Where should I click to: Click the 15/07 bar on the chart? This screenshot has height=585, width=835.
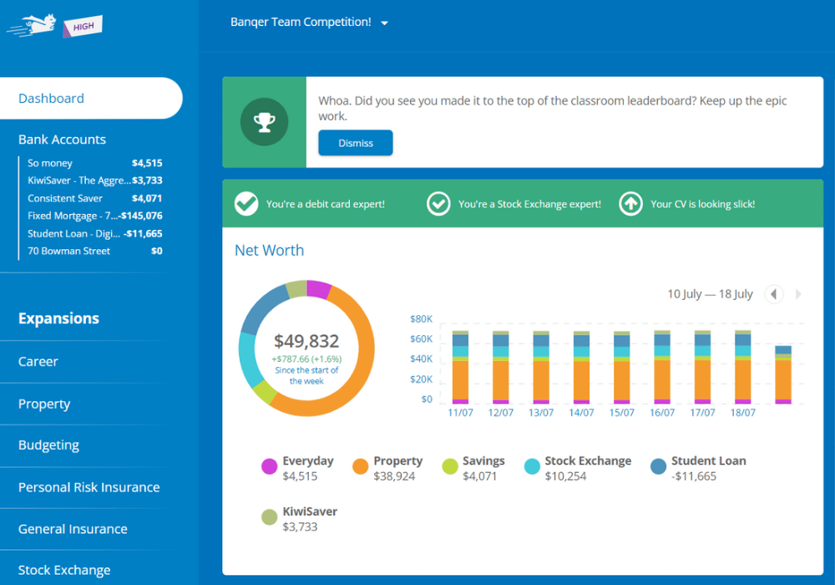620,368
